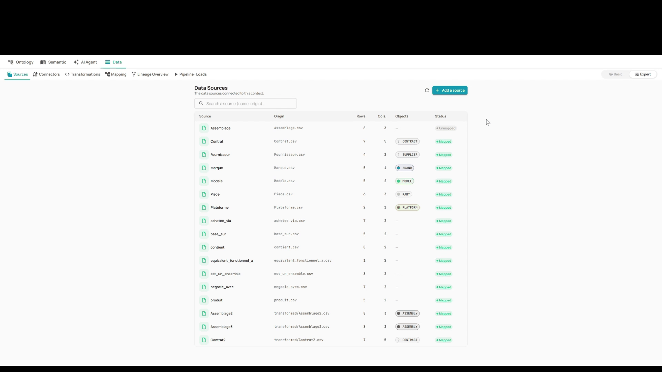Screen dimensions: 662x372
Task: Click the file icon for Assemblage row
Action: (204, 128)
